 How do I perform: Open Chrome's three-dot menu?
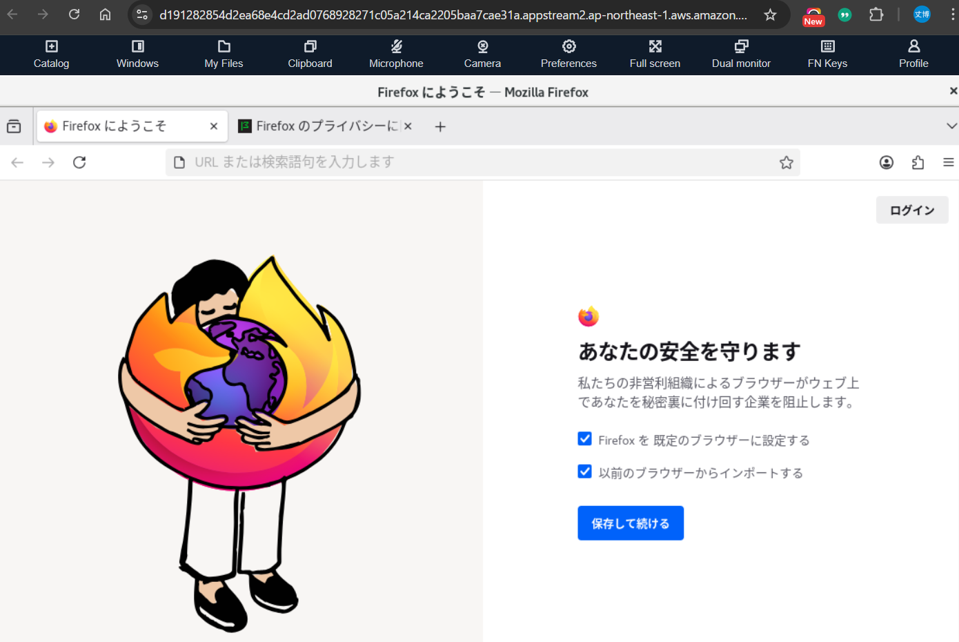click(953, 14)
